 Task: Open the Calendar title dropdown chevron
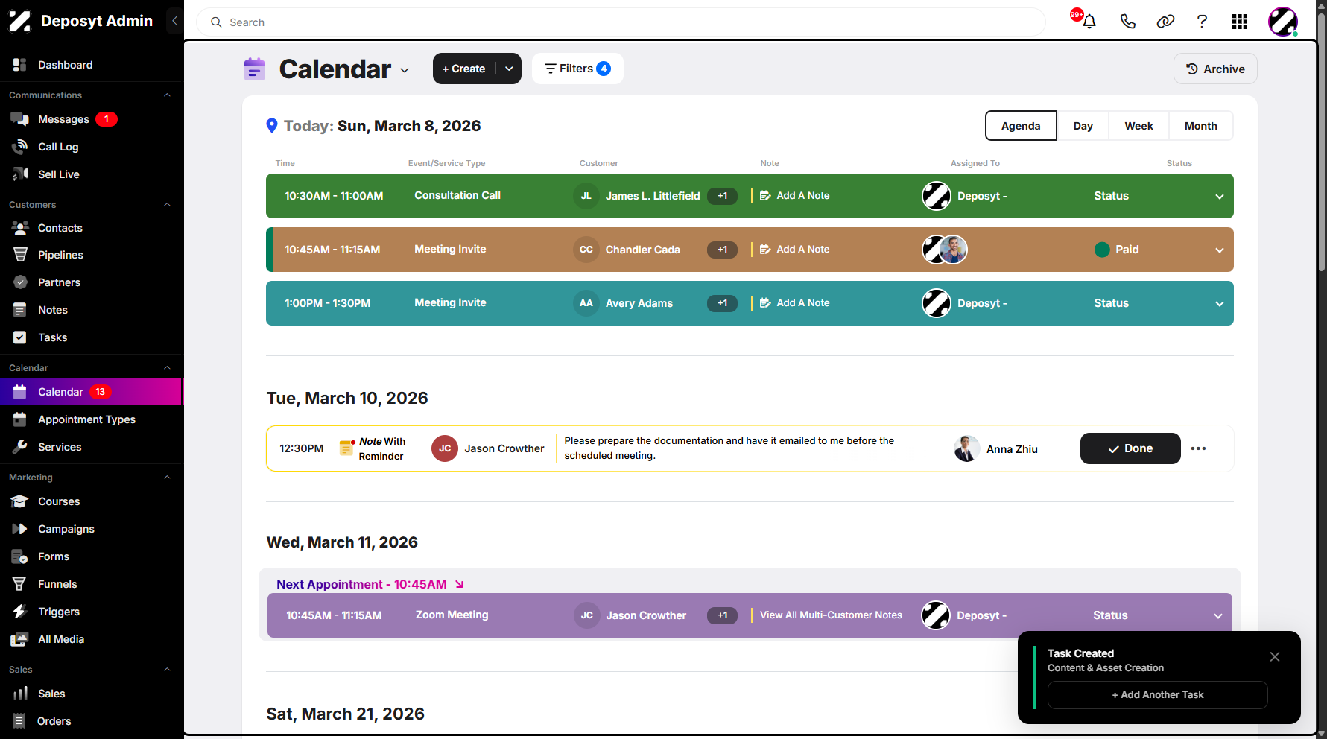point(405,70)
